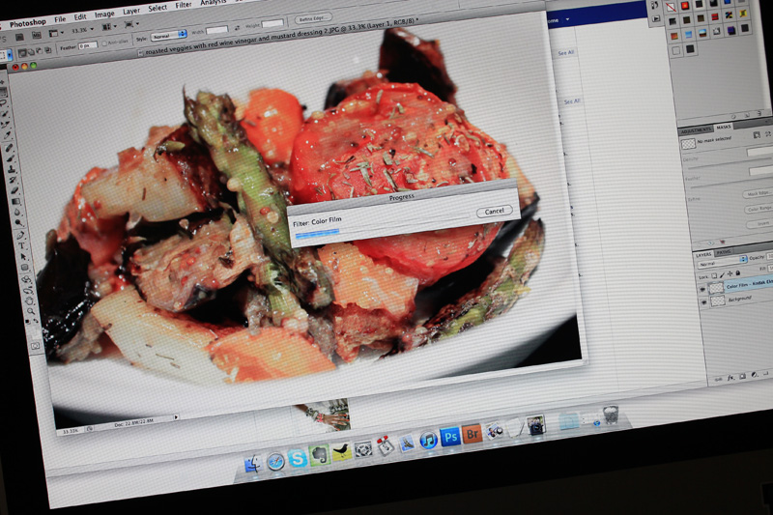
Task: Open the View Extras dropdown
Action: (x=55, y=33)
